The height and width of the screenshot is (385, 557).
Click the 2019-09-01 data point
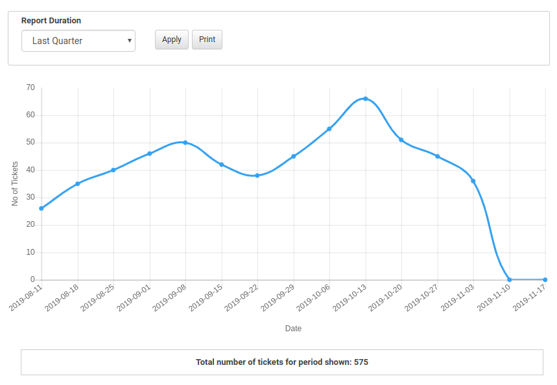pyautogui.click(x=149, y=154)
